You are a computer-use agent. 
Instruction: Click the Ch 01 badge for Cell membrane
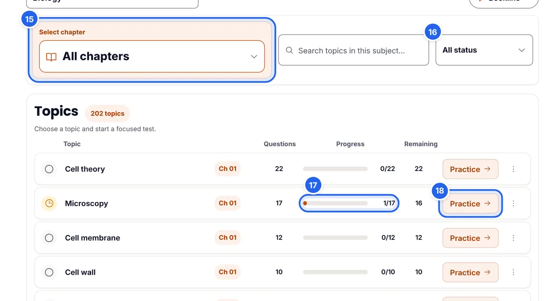[228, 238]
